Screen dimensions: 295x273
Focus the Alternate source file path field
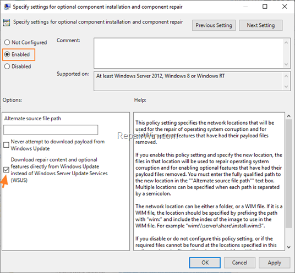pyautogui.click(x=51, y=130)
